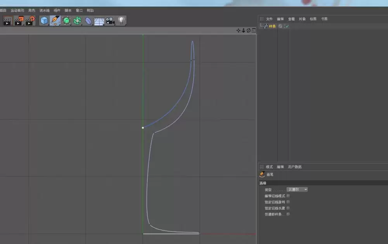Viewport: 388px width, 244px height.
Task: Open the 类型 贝塞尔 dropdown
Action: point(297,189)
